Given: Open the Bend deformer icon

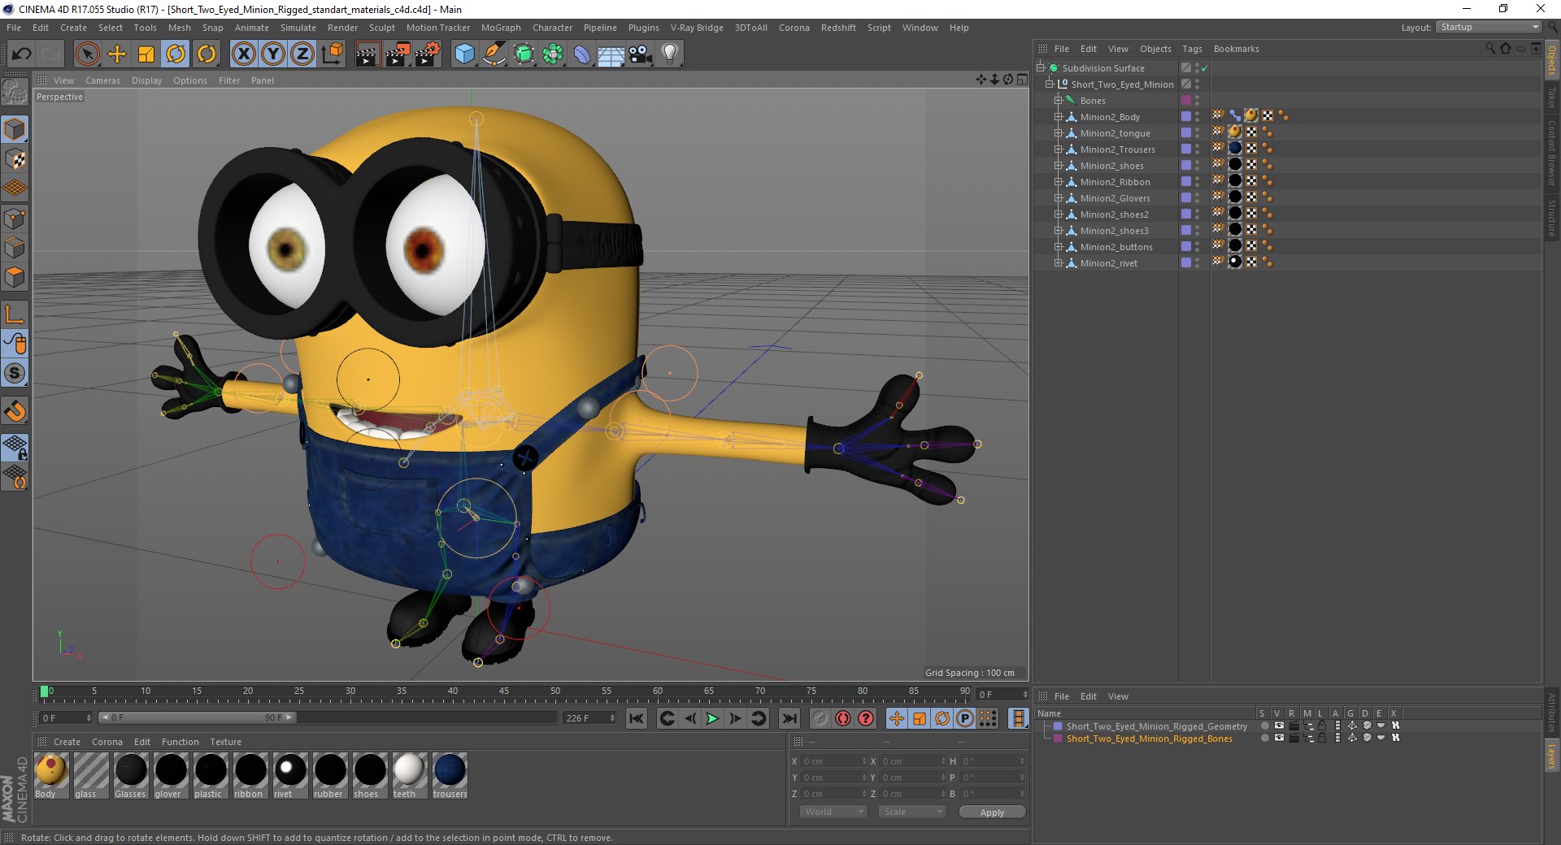Looking at the screenshot, I should coord(582,54).
